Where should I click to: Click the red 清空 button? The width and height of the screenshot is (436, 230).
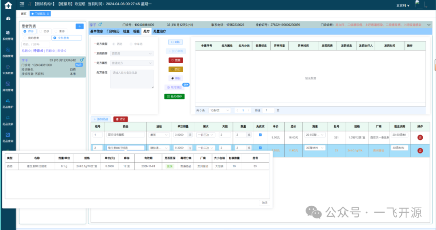point(121,119)
